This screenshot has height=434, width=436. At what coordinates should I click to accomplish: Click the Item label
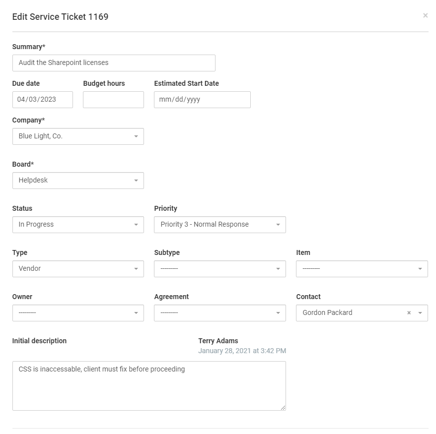(x=303, y=252)
